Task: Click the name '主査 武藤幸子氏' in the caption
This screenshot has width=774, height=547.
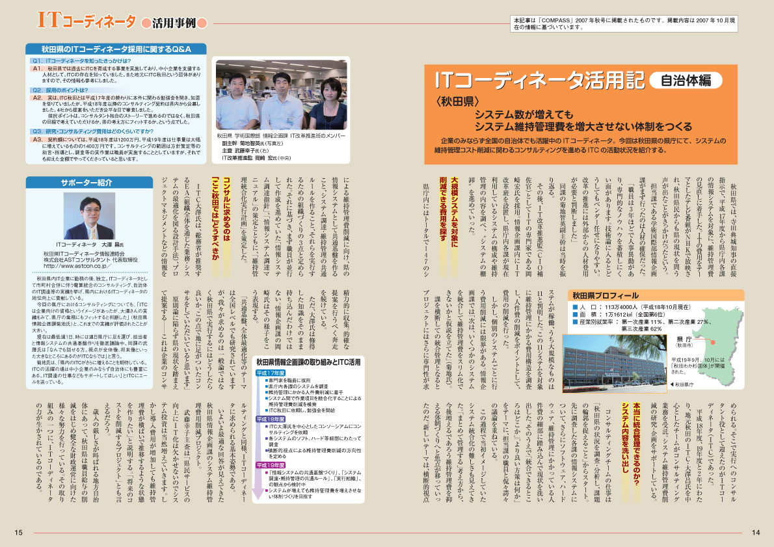Action: point(241,151)
